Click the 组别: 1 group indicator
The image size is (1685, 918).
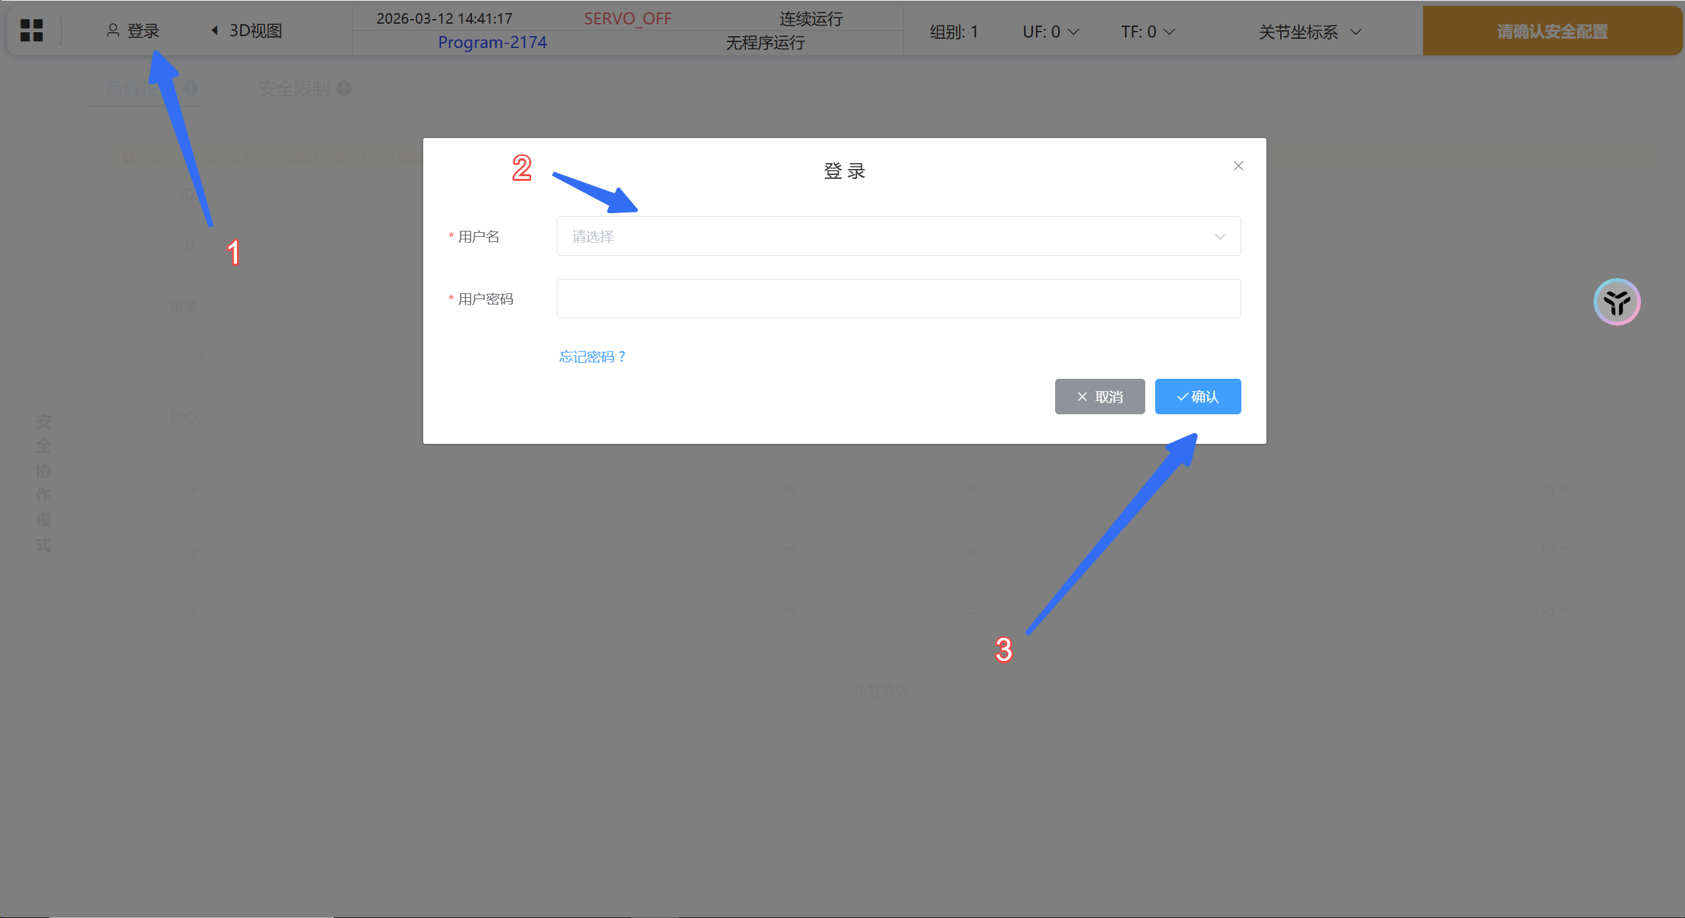point(954,32)
